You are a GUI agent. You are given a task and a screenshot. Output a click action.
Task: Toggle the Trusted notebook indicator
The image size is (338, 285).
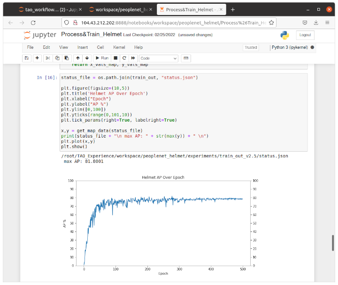pos(251,47)
